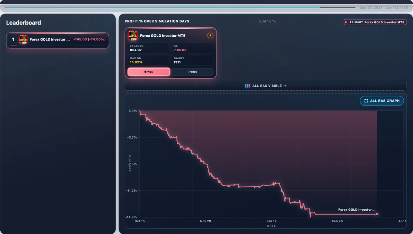Click the Forex GOLD Investor MT5 card title
Screen dimensions: 413x234
coord(163,36)
